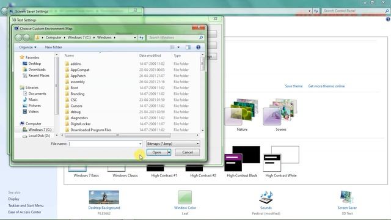Viewport: 391px width, 220px height.
Task: Select Documents library
Action: tap(37, 94)
